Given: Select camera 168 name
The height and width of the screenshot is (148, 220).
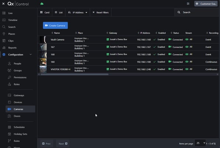Looking at the screenshot, I should [53, 54].
